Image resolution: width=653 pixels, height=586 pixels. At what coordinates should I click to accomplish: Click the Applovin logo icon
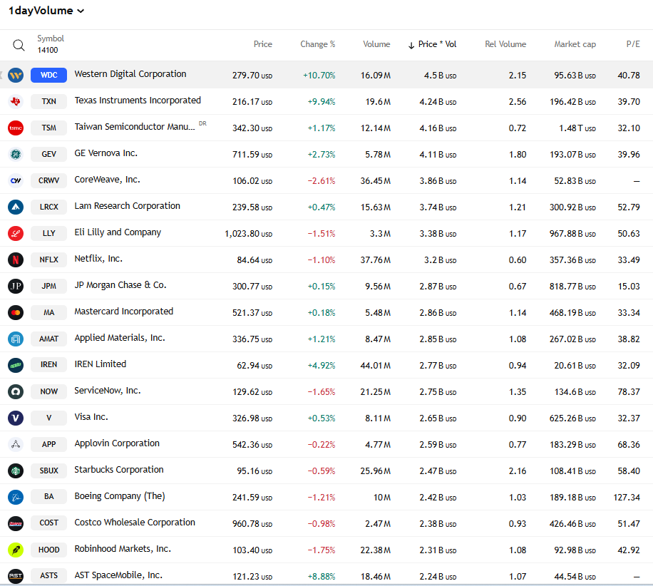(x=16, y=444)
